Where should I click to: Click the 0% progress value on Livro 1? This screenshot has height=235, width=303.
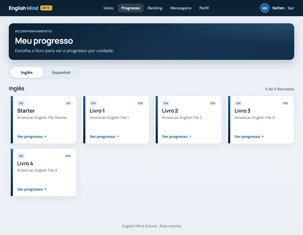point(140,103)
